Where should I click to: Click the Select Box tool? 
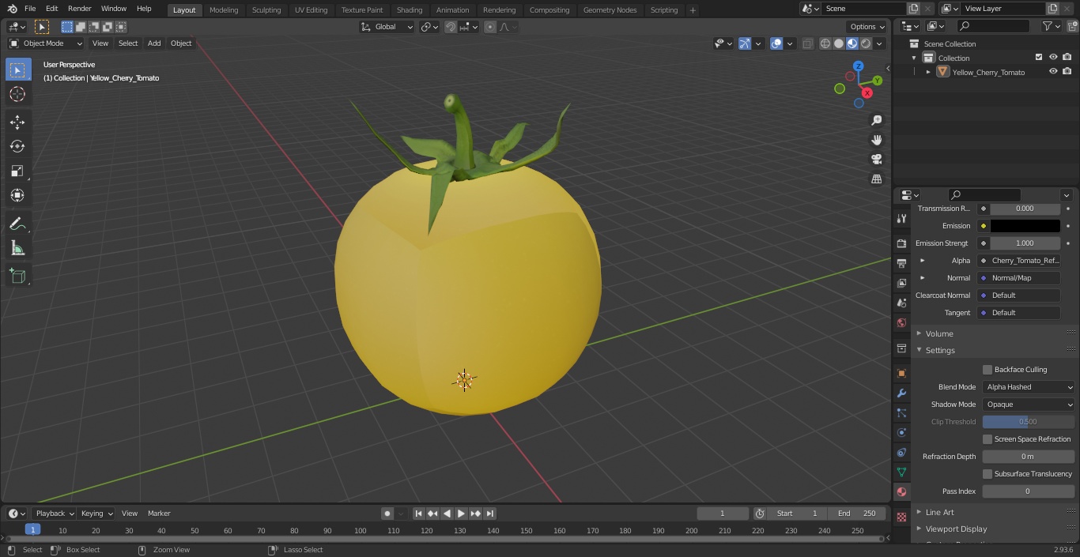pos(17,70)
